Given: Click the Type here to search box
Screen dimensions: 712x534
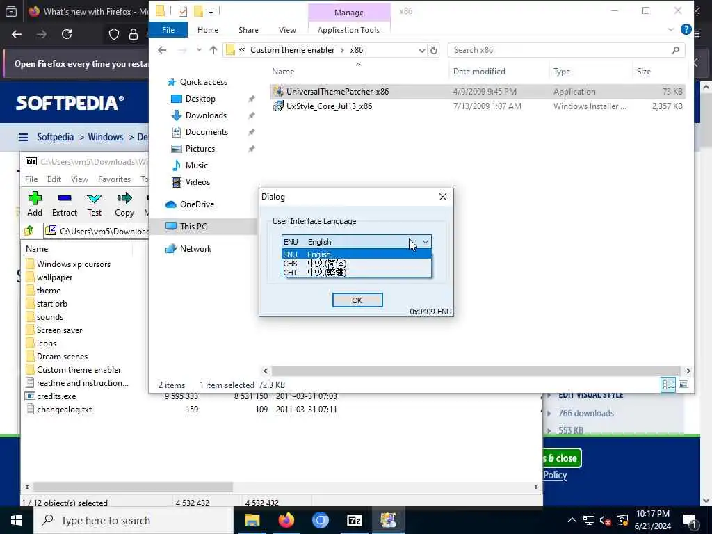Looking at the screenshot, I should [x=133, y=520].
